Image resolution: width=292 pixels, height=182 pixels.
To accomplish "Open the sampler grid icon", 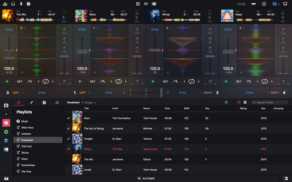I will click(x=138, y=4).
